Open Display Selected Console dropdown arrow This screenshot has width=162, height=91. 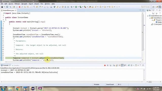134,65
